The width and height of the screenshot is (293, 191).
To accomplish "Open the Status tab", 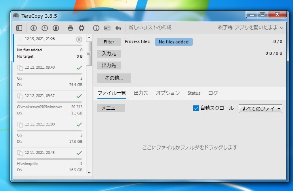I will click(194, 93).
